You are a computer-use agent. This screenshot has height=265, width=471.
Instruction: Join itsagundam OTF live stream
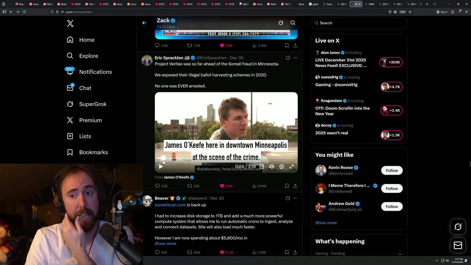(391, 110)
